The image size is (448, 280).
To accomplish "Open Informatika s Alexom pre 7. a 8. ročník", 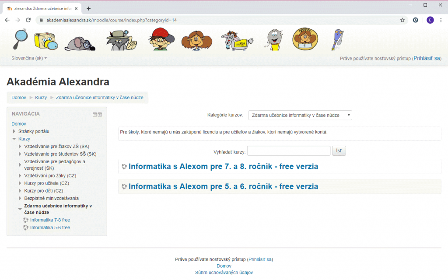I will click(223, 166).
